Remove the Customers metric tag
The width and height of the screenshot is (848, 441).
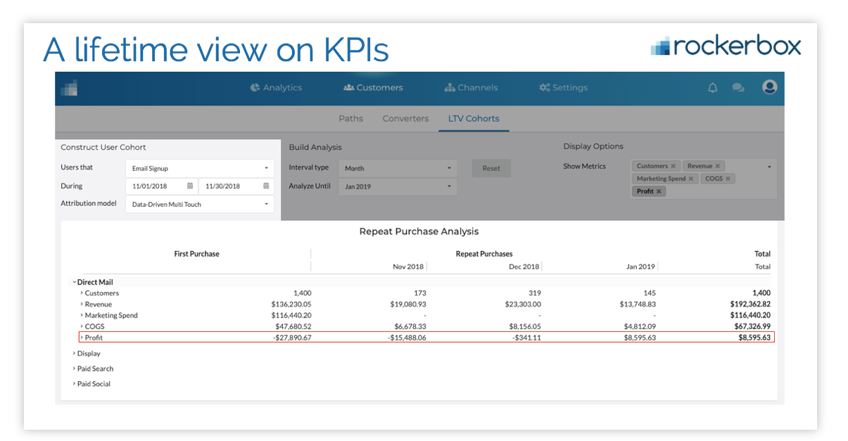pyautogui.click(x=673, y=166)
